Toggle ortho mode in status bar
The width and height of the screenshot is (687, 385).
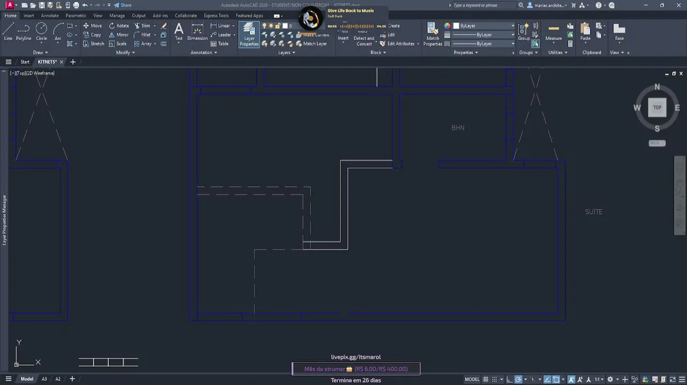(x=509, y=380)
